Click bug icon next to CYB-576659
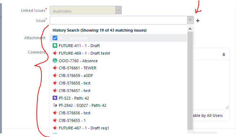236x137 pixels. pos(55,76)
